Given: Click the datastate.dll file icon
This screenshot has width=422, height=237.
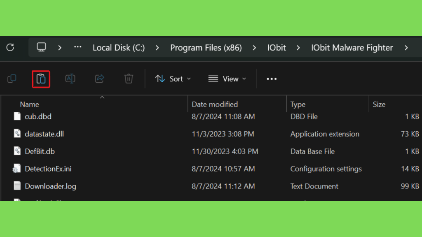Looking at the screenshot, I should [x=17, y=134].
